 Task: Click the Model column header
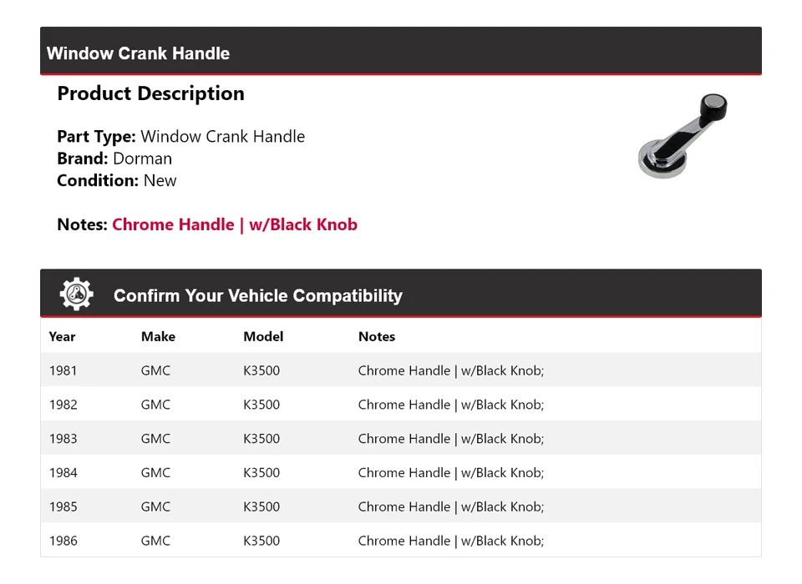(263, 336)
